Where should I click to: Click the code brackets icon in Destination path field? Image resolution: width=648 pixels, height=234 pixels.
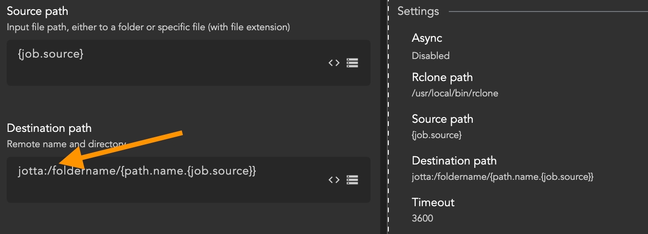tap(334, 180)
